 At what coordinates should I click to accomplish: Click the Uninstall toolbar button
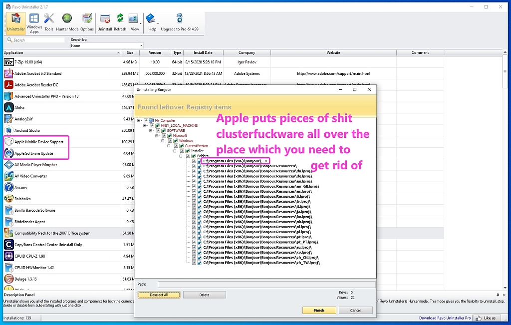pos(105,22)
